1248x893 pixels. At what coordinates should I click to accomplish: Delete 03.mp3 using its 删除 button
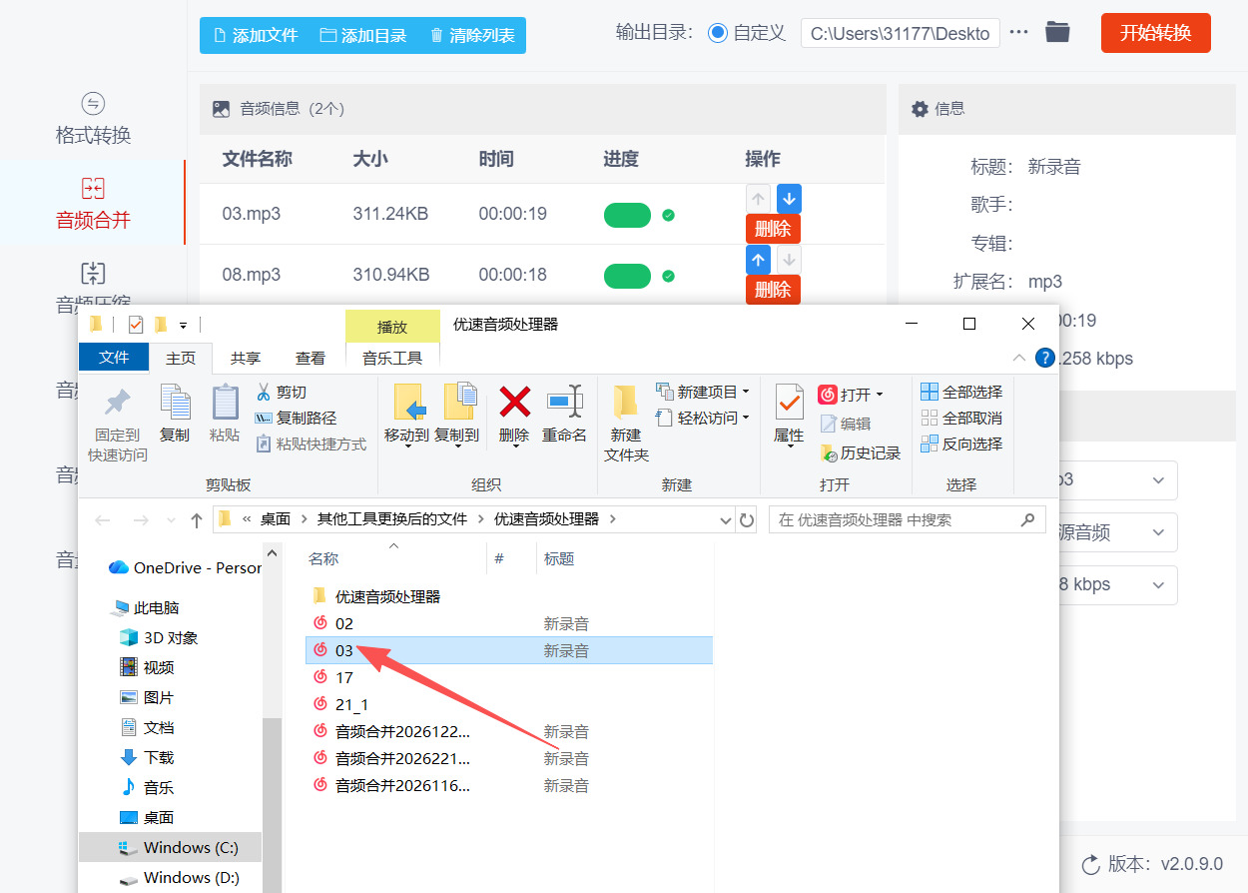coord(773,229)
